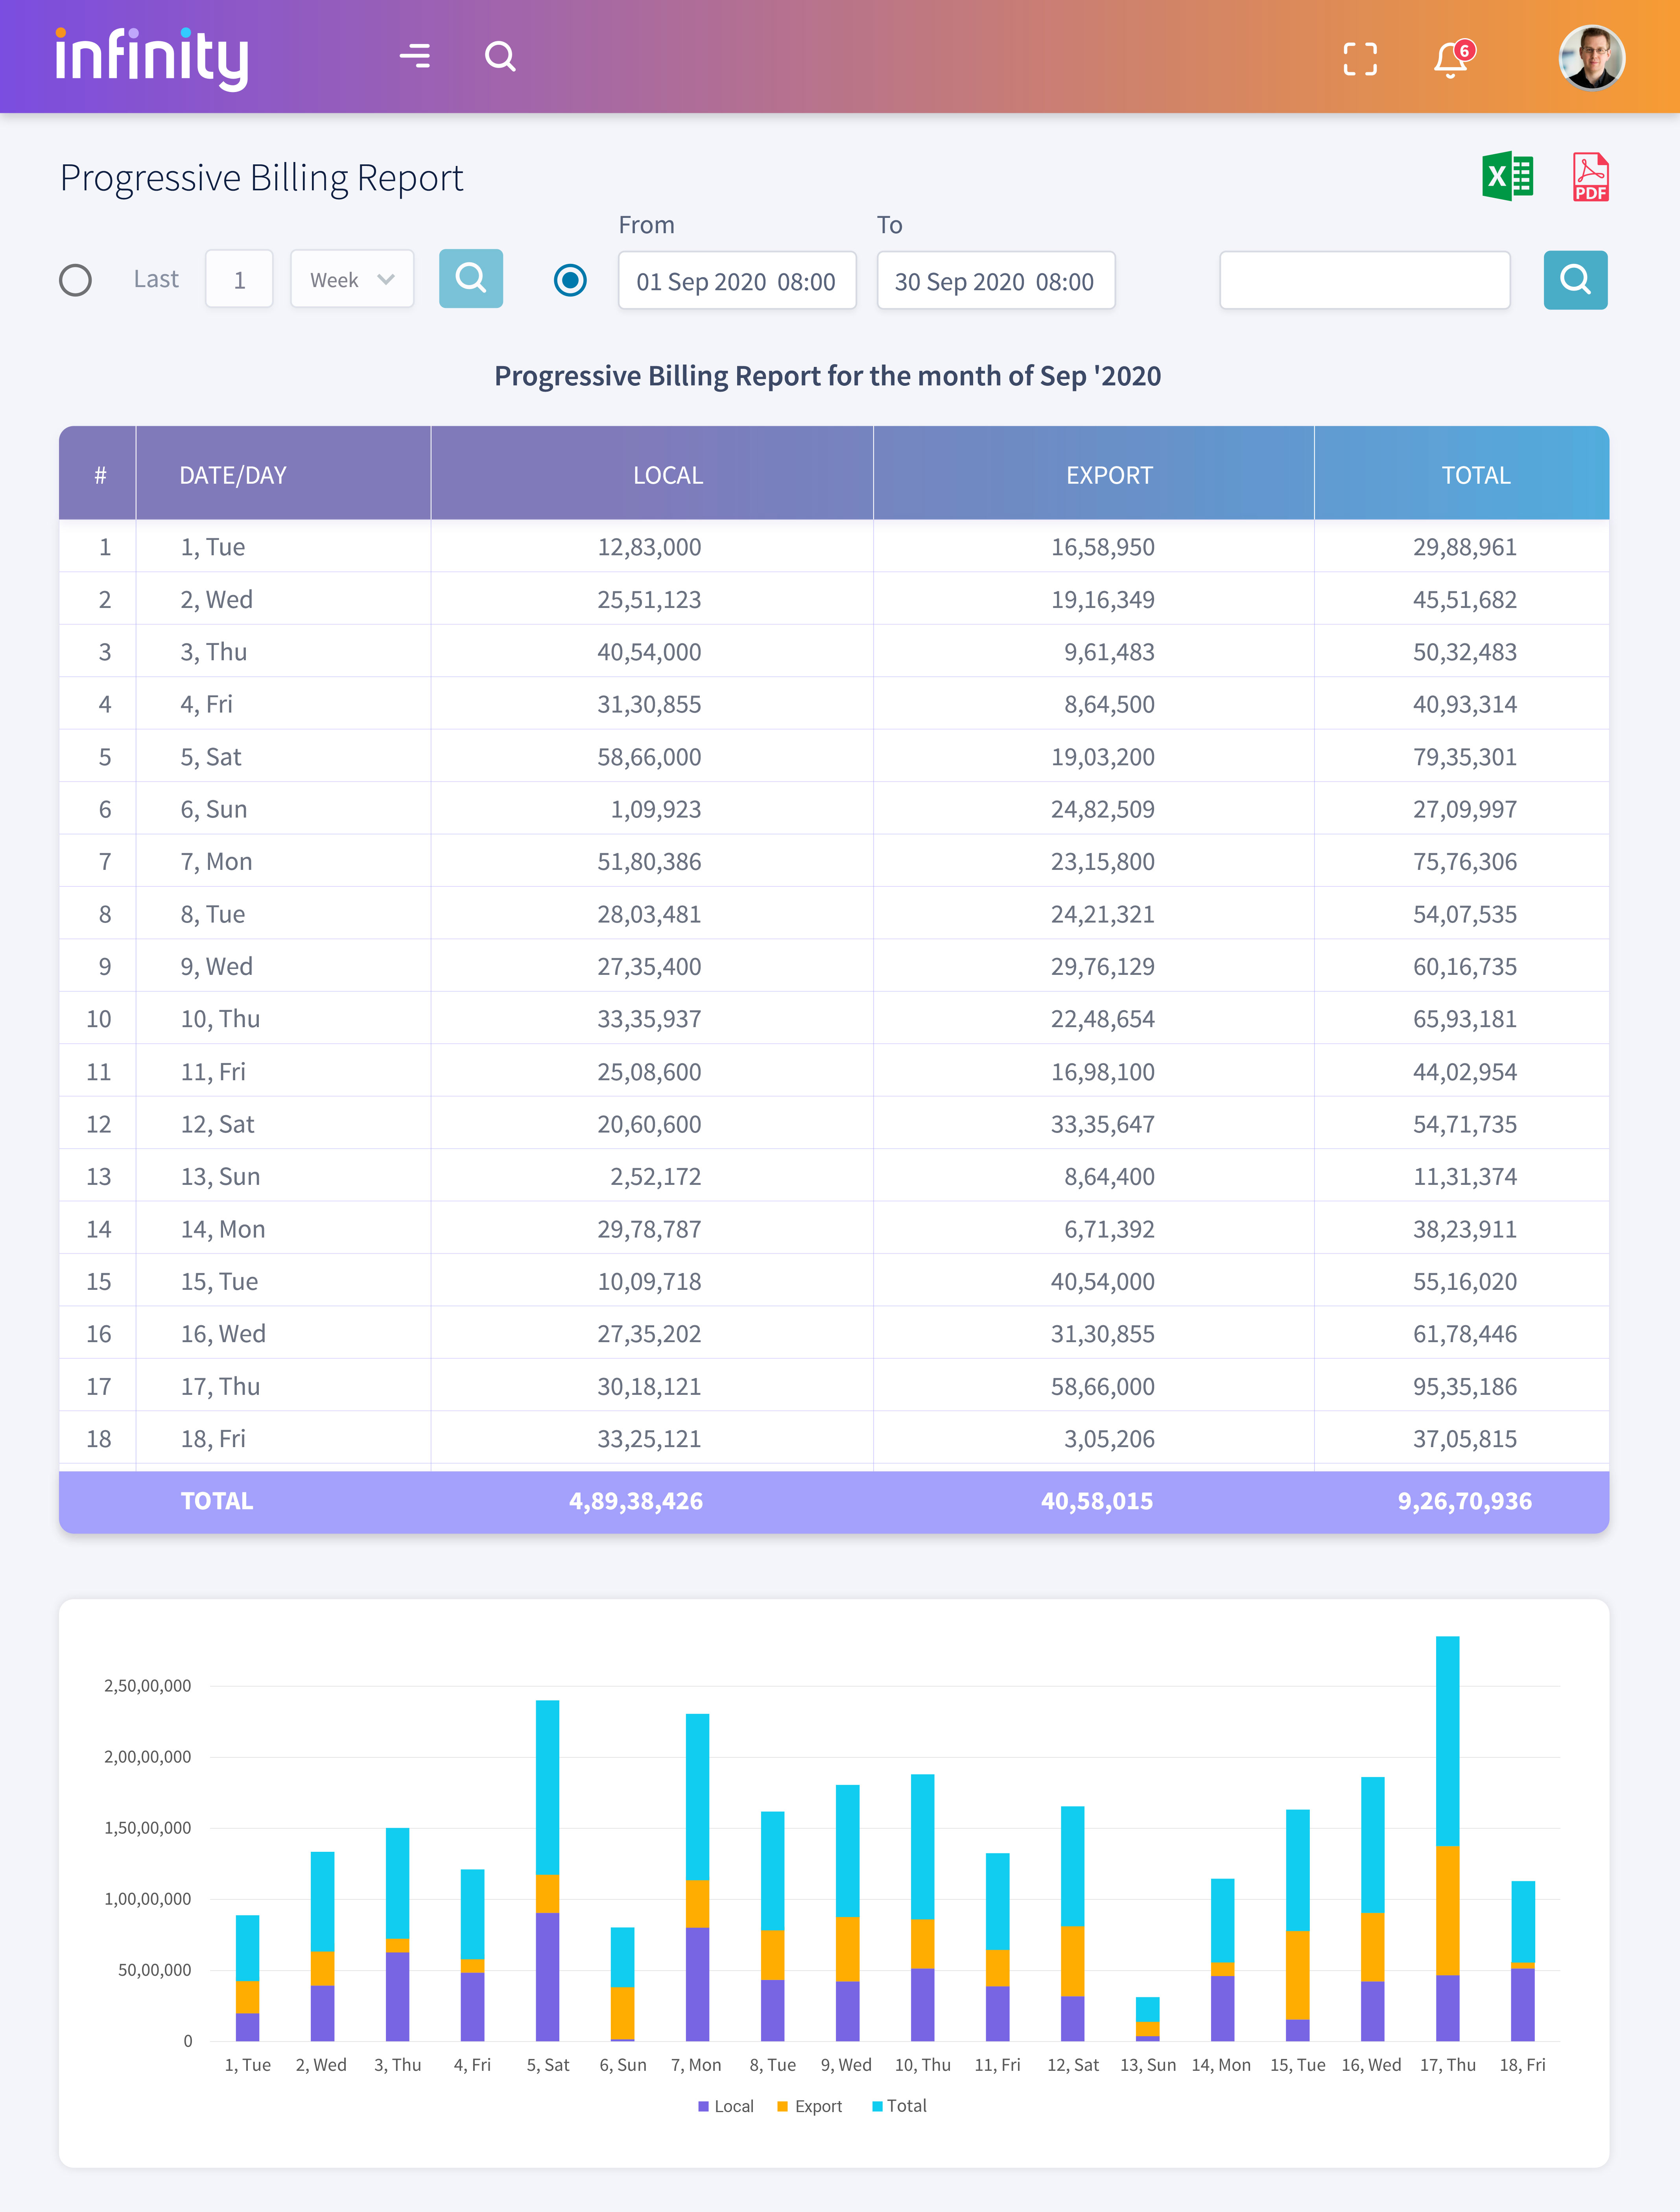The width and height of the screenshot is (1680, 2212).
Task: Click export value 9,61,483
Action: (x=1108, y=652)
